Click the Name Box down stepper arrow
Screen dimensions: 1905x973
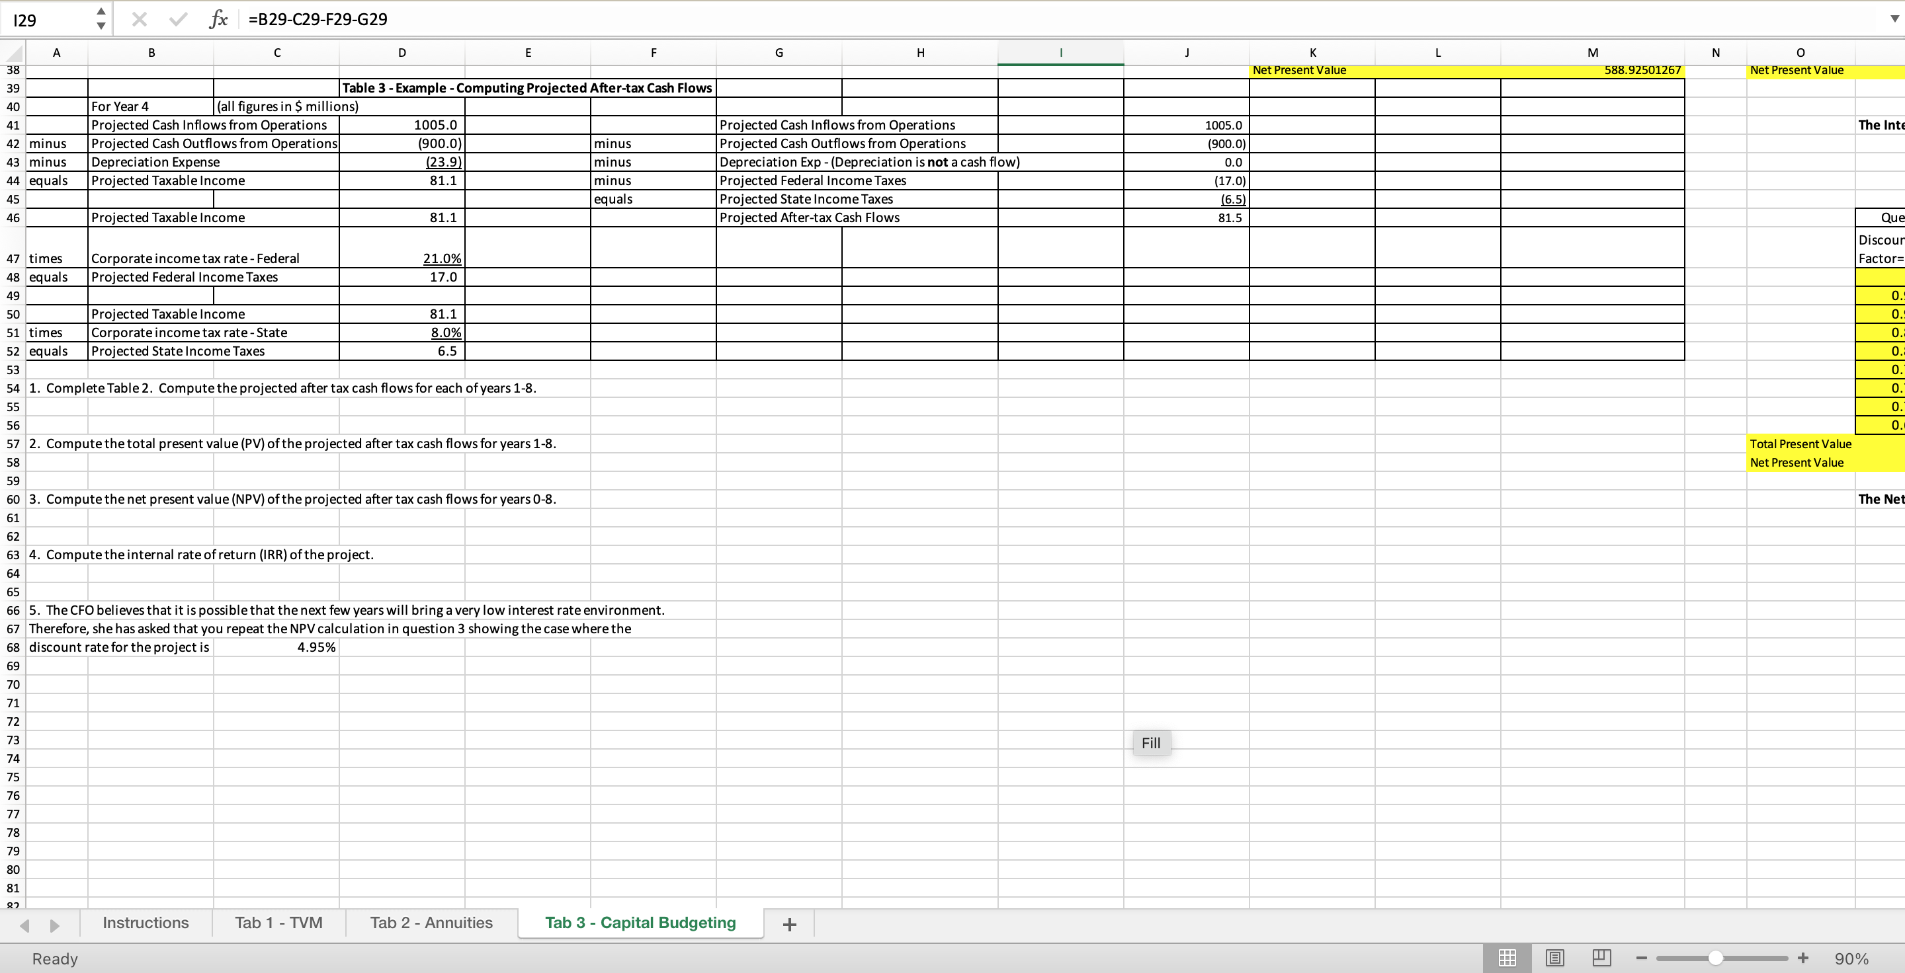[101, 26]
